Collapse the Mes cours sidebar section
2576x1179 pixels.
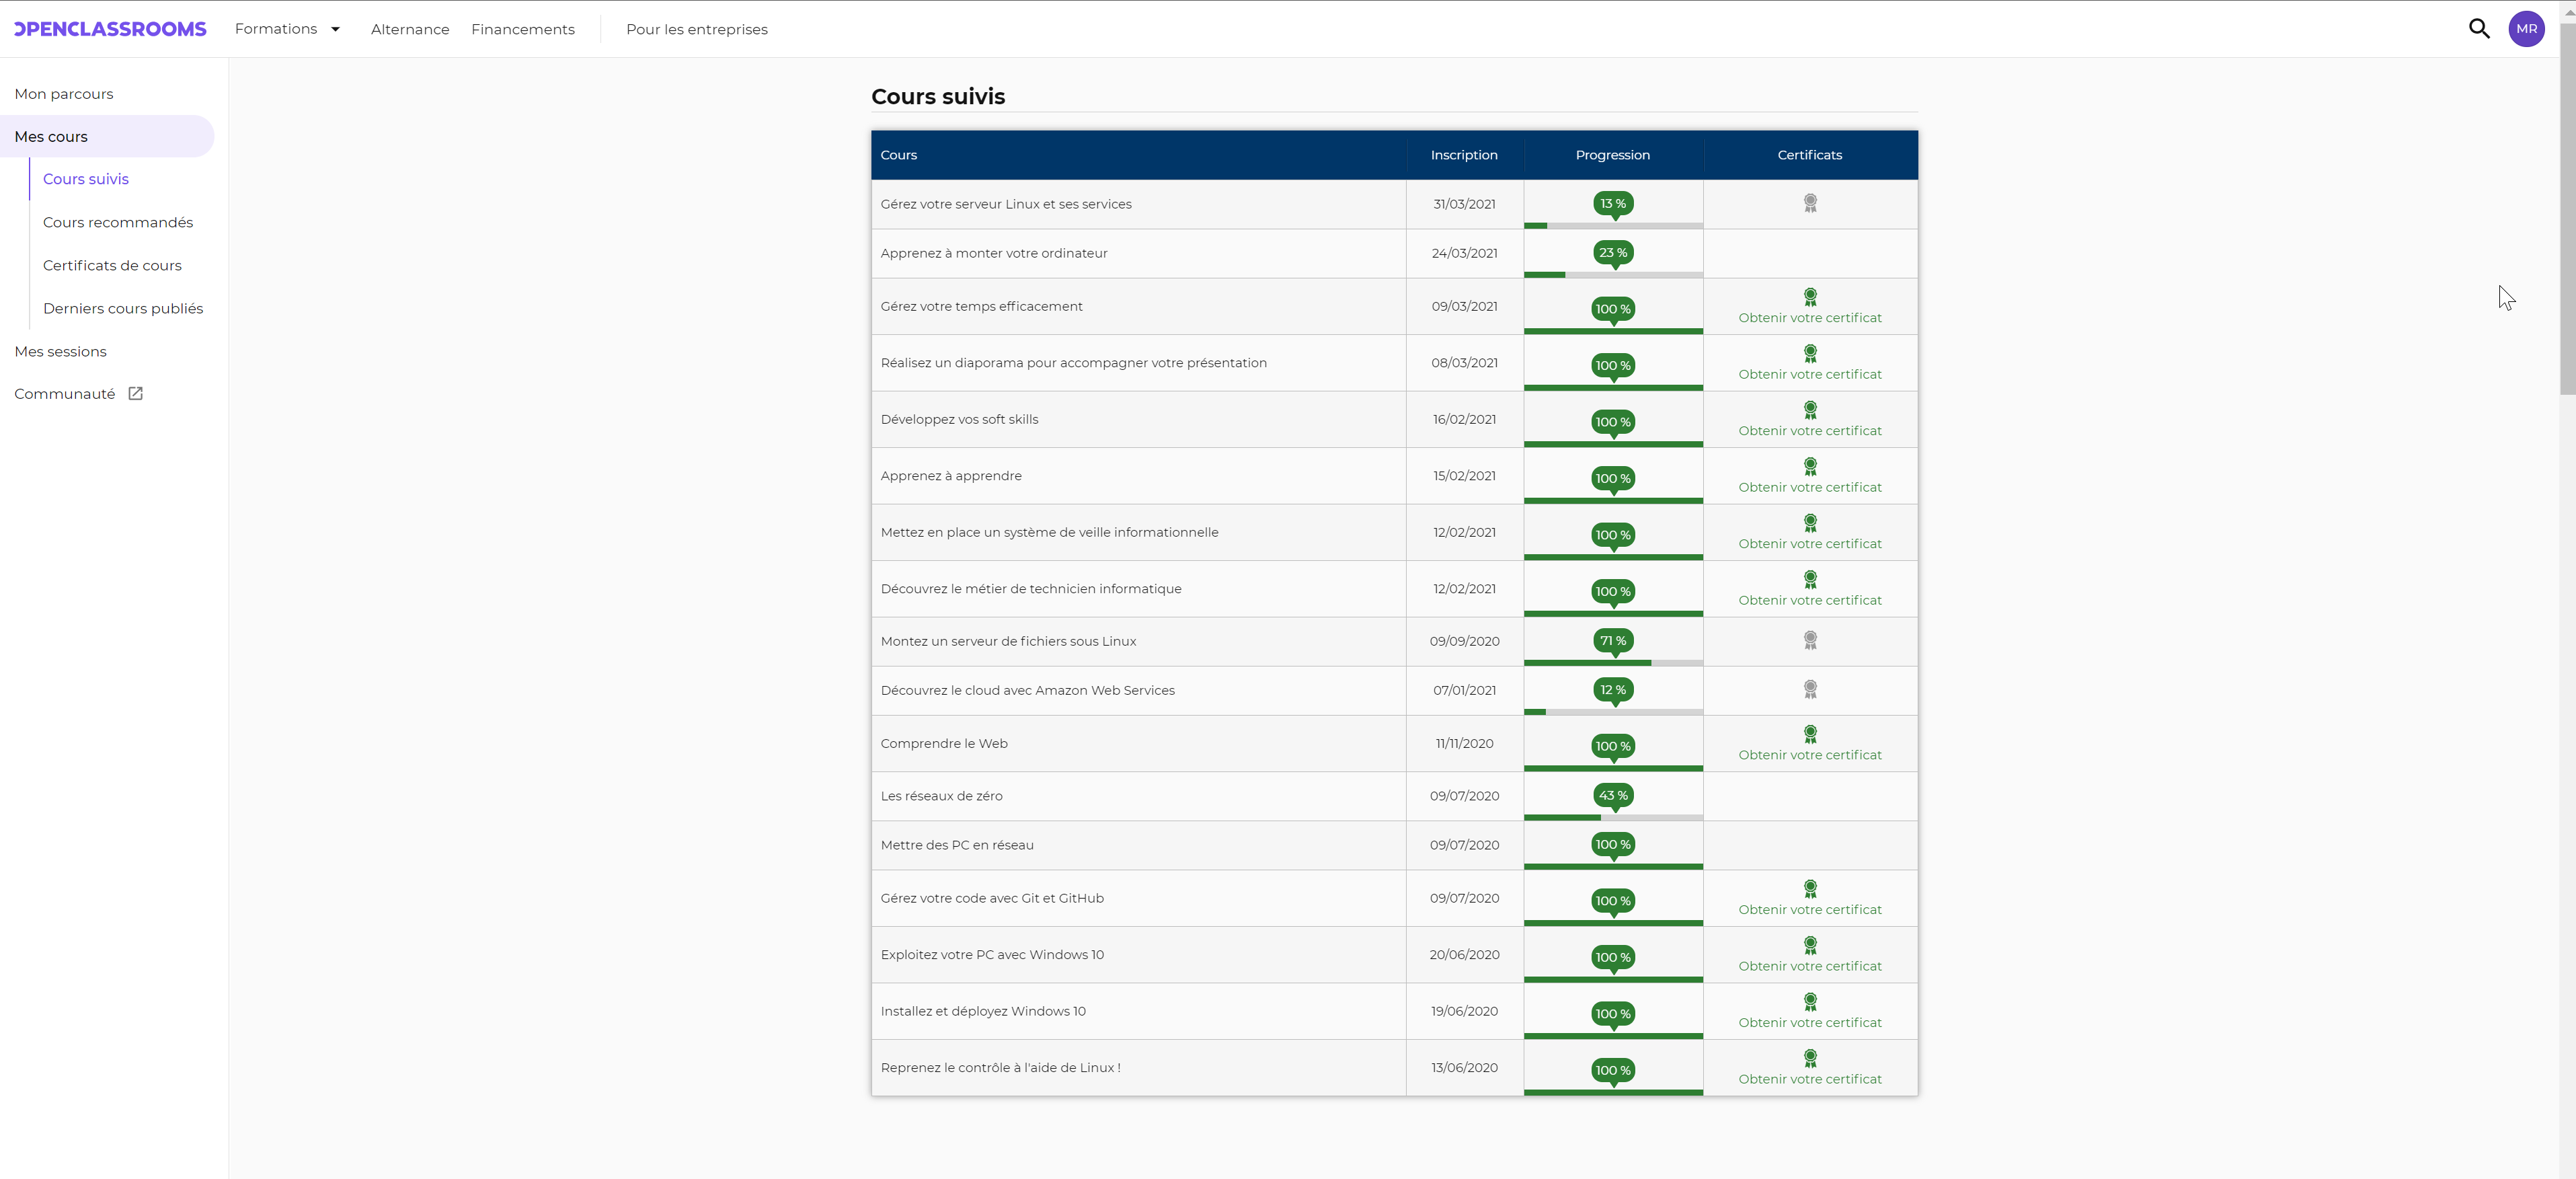(51, 137)
